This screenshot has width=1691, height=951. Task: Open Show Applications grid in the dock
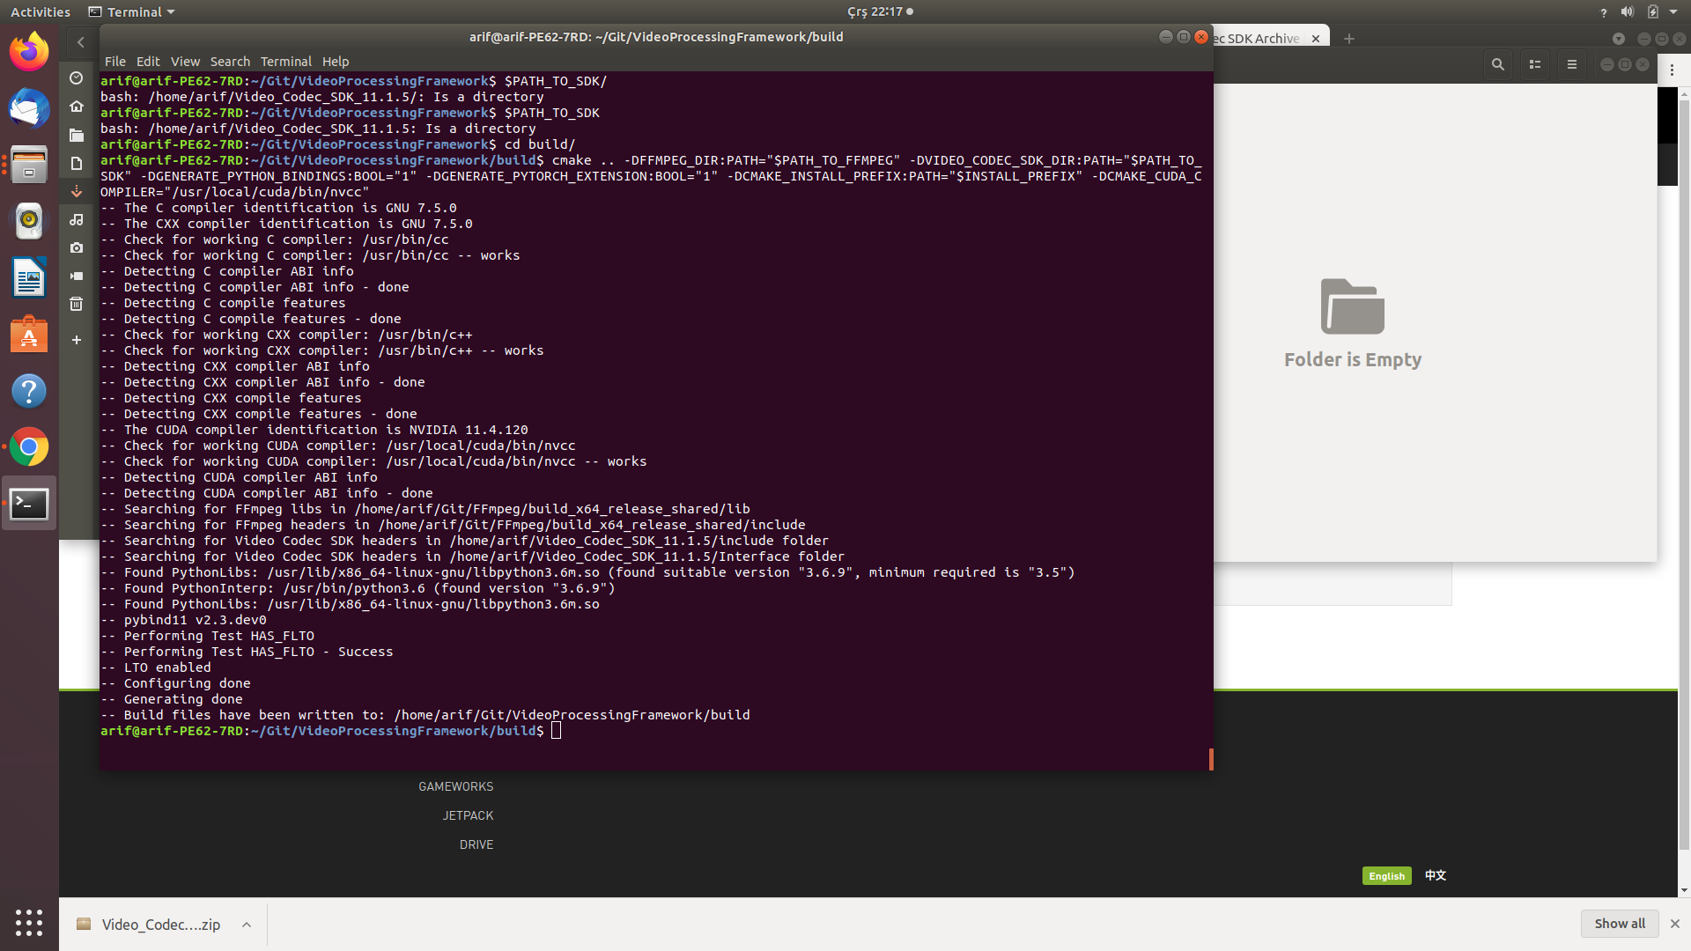coord(29,923)
